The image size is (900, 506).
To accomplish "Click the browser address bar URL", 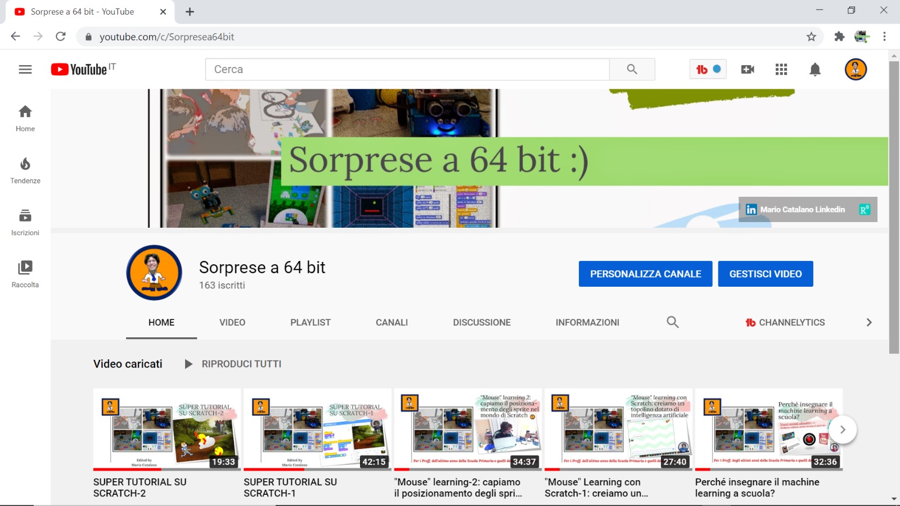I will pos(166,37).
